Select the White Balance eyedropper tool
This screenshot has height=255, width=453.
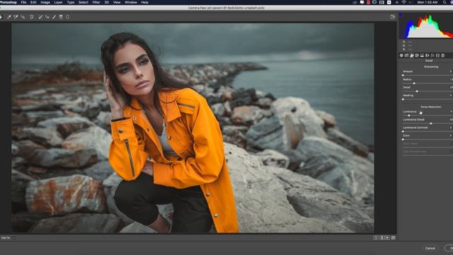pyautogui.click(x=9, y=17)
